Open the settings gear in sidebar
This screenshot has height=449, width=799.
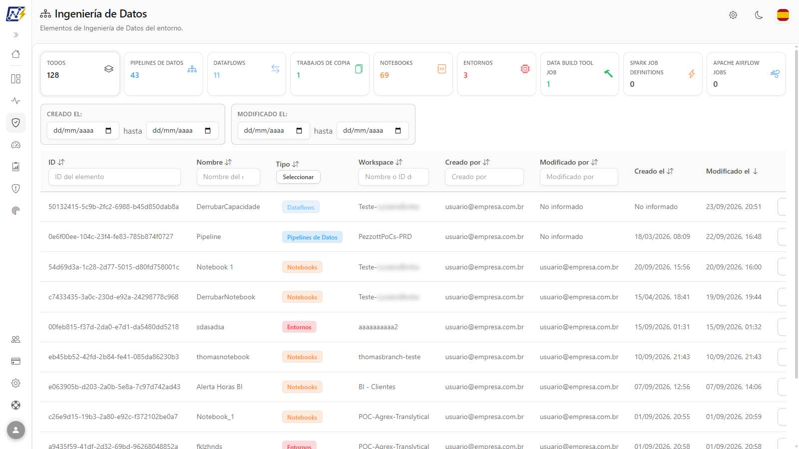(16, 383)
